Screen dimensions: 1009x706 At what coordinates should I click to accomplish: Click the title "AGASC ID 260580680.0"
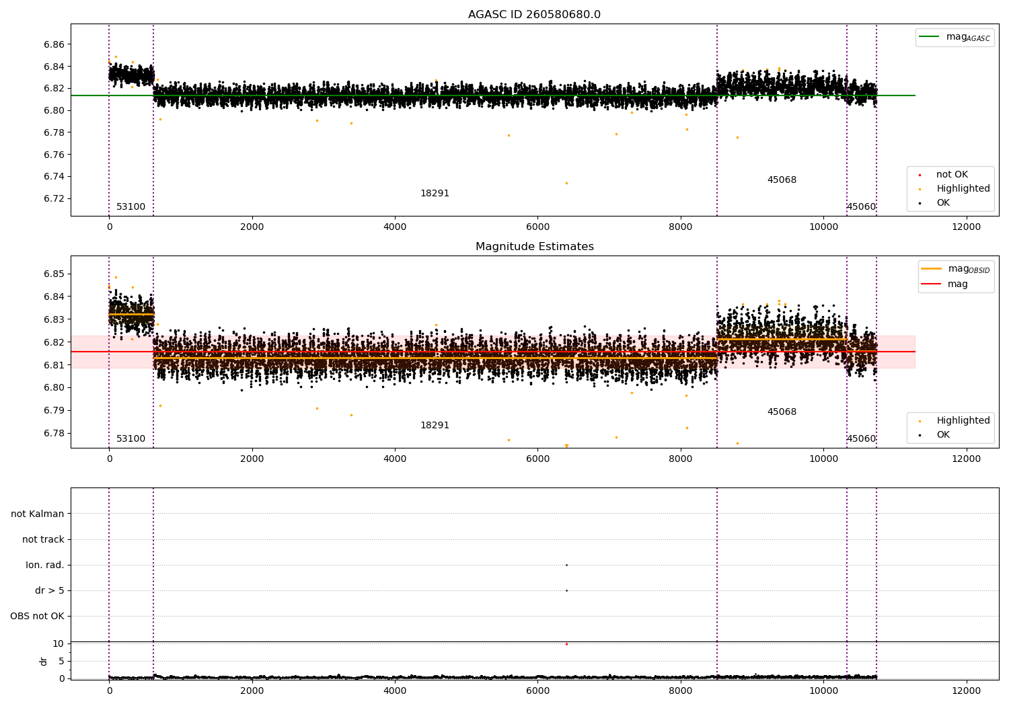point(534,15)
